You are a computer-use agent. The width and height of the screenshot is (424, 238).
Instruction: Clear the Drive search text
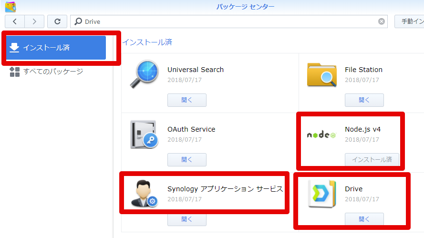(381, 21)
